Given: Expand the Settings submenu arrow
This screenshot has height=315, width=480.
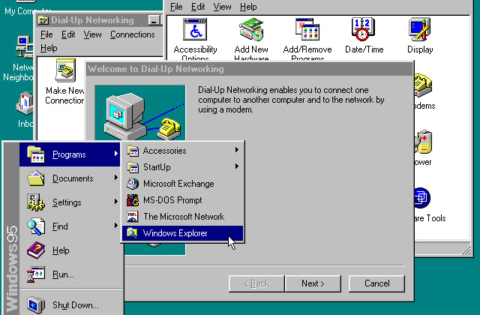Looking at the screenshot, I should [116, 201].
